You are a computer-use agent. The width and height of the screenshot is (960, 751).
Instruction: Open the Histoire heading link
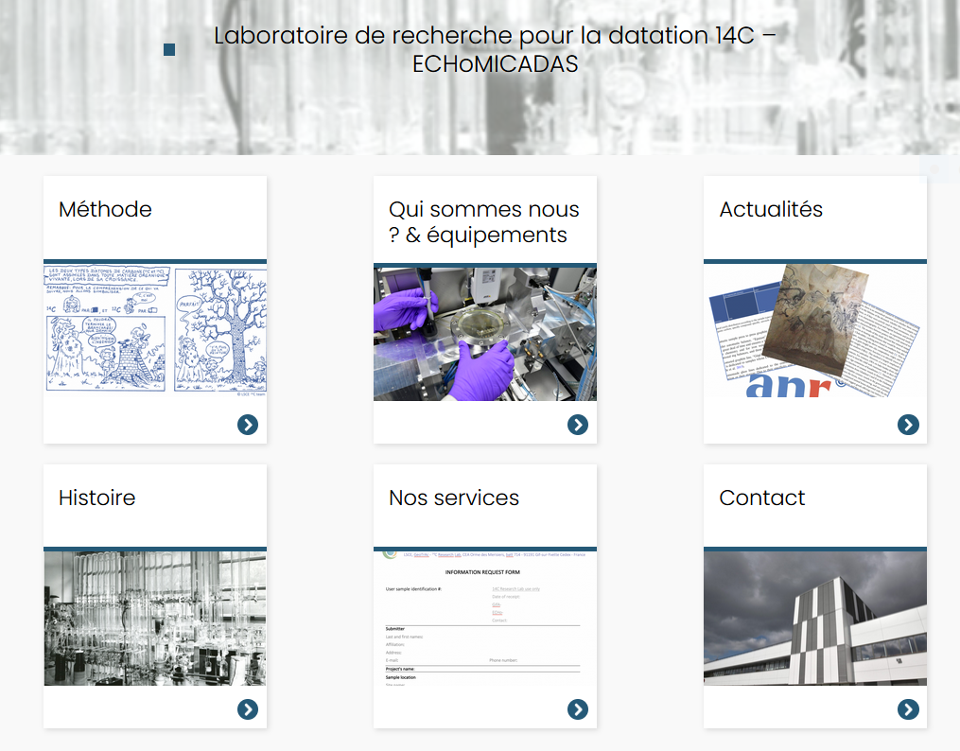(x=96, y=498)
